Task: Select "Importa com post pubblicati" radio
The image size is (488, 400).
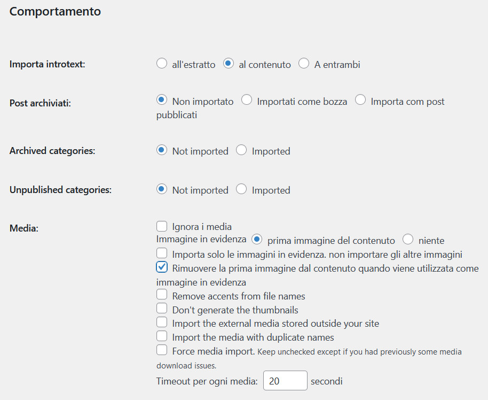Action: [x=360, y=100]
